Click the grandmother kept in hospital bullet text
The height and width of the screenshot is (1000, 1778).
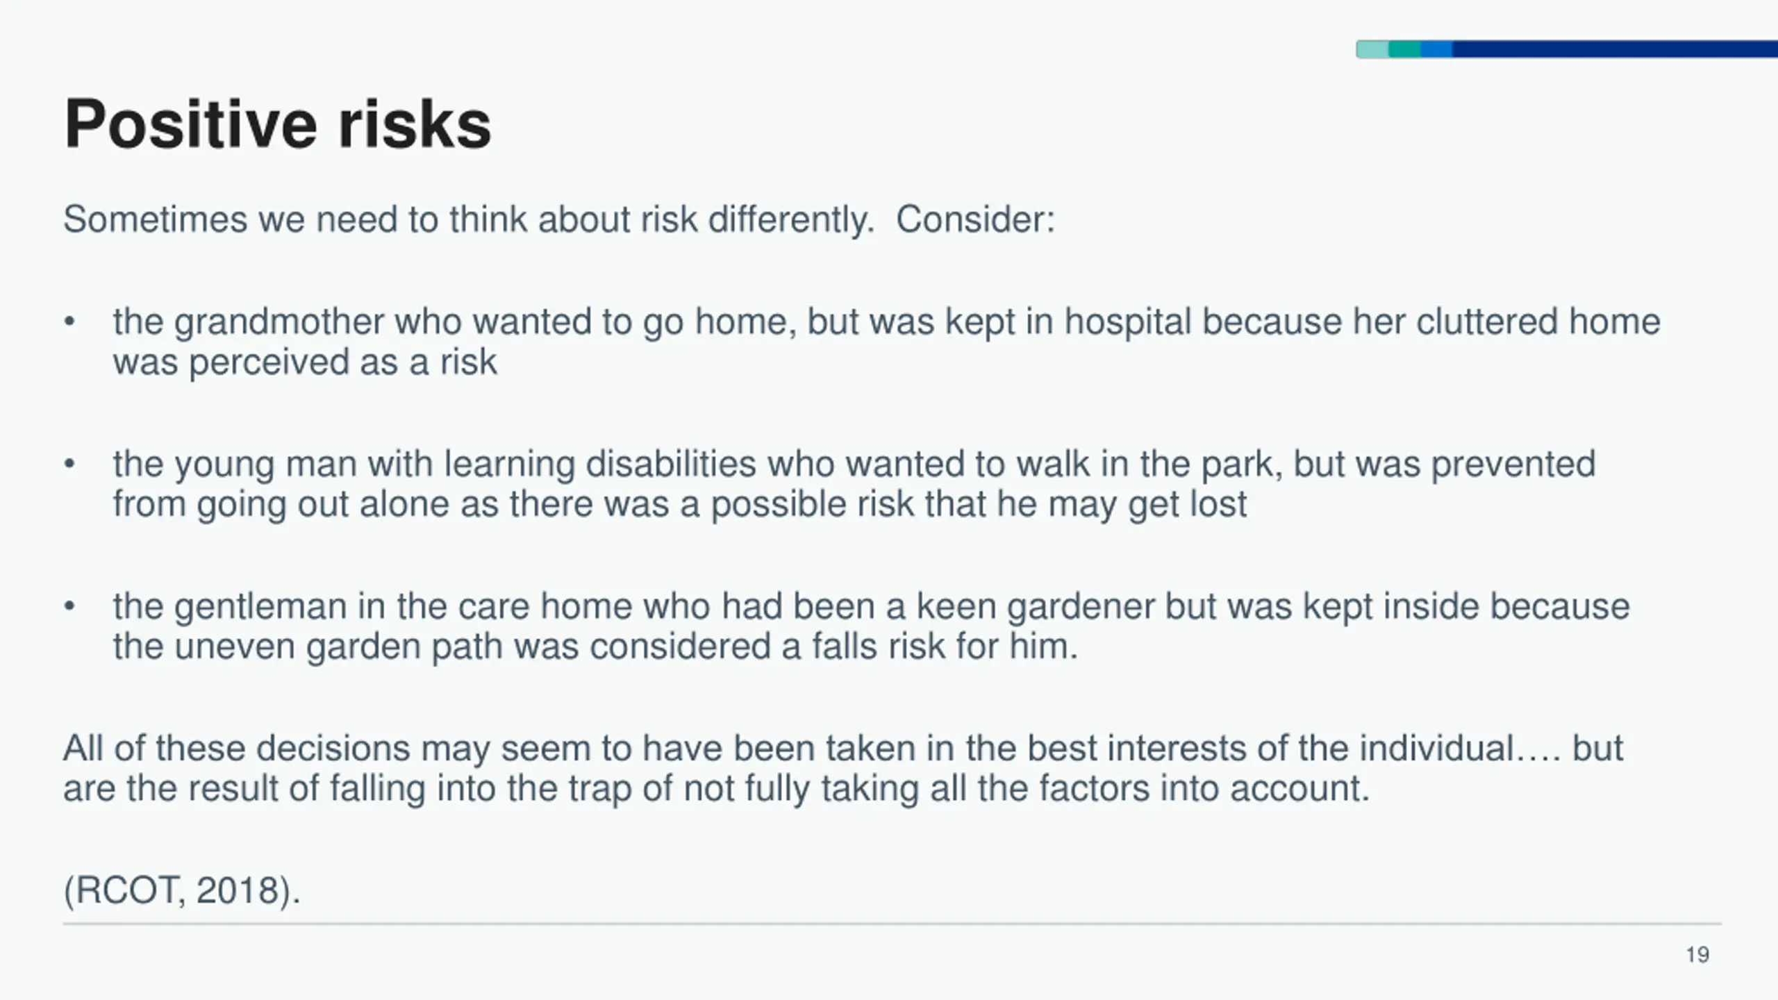click(887, 342)
